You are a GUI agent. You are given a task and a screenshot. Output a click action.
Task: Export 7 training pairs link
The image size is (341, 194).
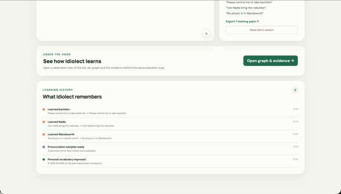pyautogui.click(x=242, y=22)
